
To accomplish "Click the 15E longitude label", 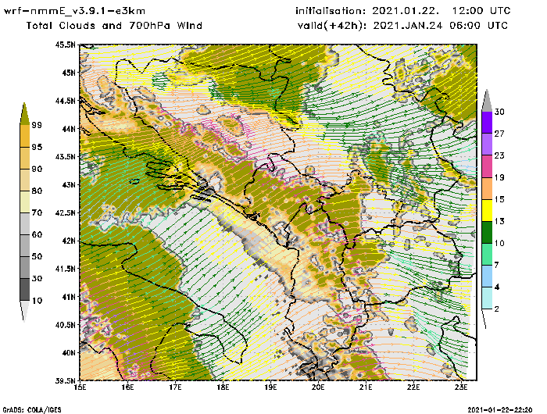I will pos(80,387).
